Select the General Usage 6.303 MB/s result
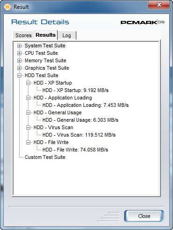173x230 pixels. [80, 120]
